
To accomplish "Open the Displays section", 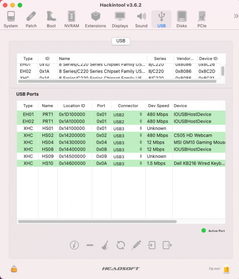I will pyautogui.click(x=120, y=19).
